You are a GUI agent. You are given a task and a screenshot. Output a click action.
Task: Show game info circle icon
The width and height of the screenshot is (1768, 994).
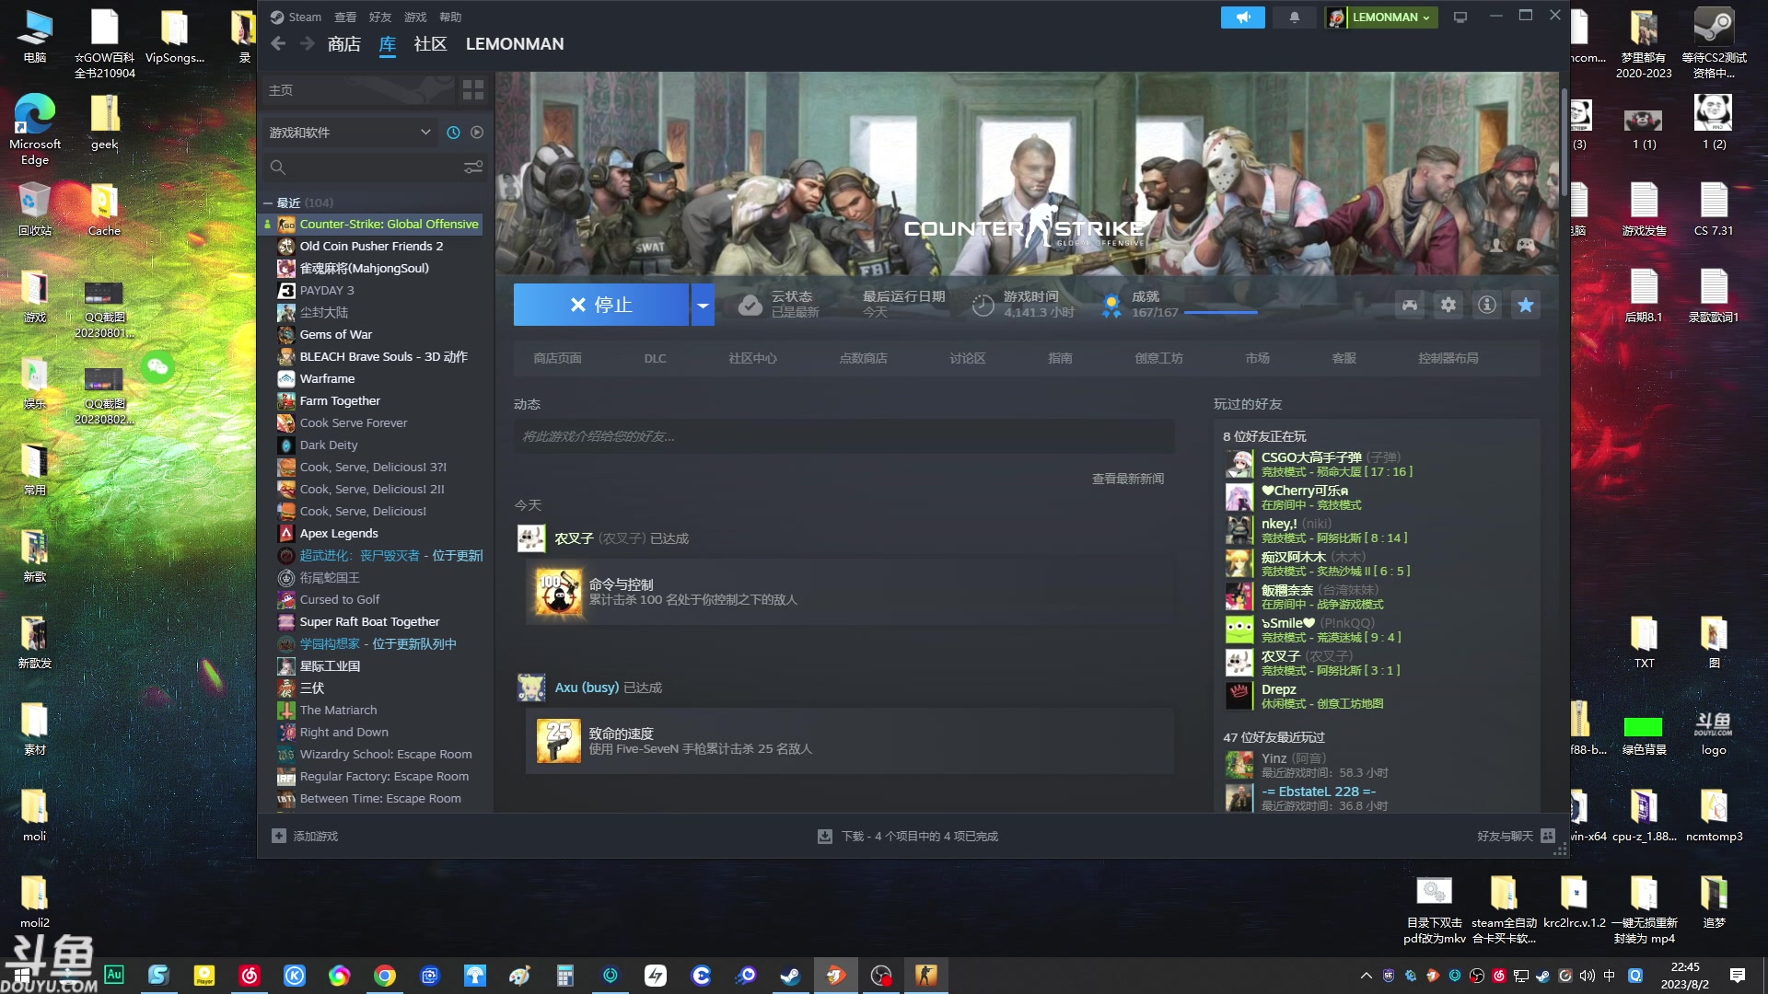pos(1487,305)
